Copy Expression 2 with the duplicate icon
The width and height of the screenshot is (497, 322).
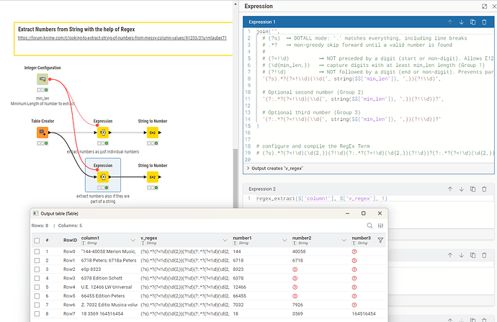click(x=474, y=189)
